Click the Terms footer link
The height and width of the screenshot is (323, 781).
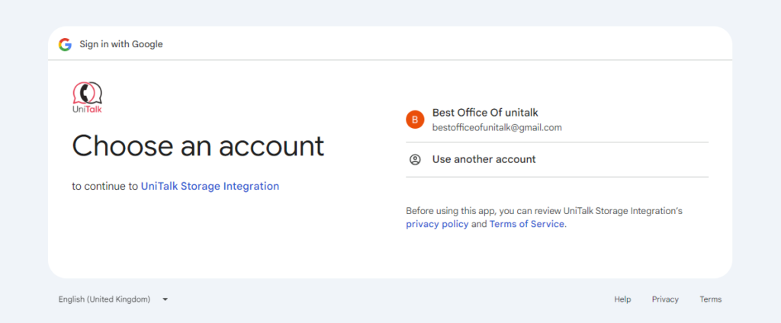click(710, 299)
